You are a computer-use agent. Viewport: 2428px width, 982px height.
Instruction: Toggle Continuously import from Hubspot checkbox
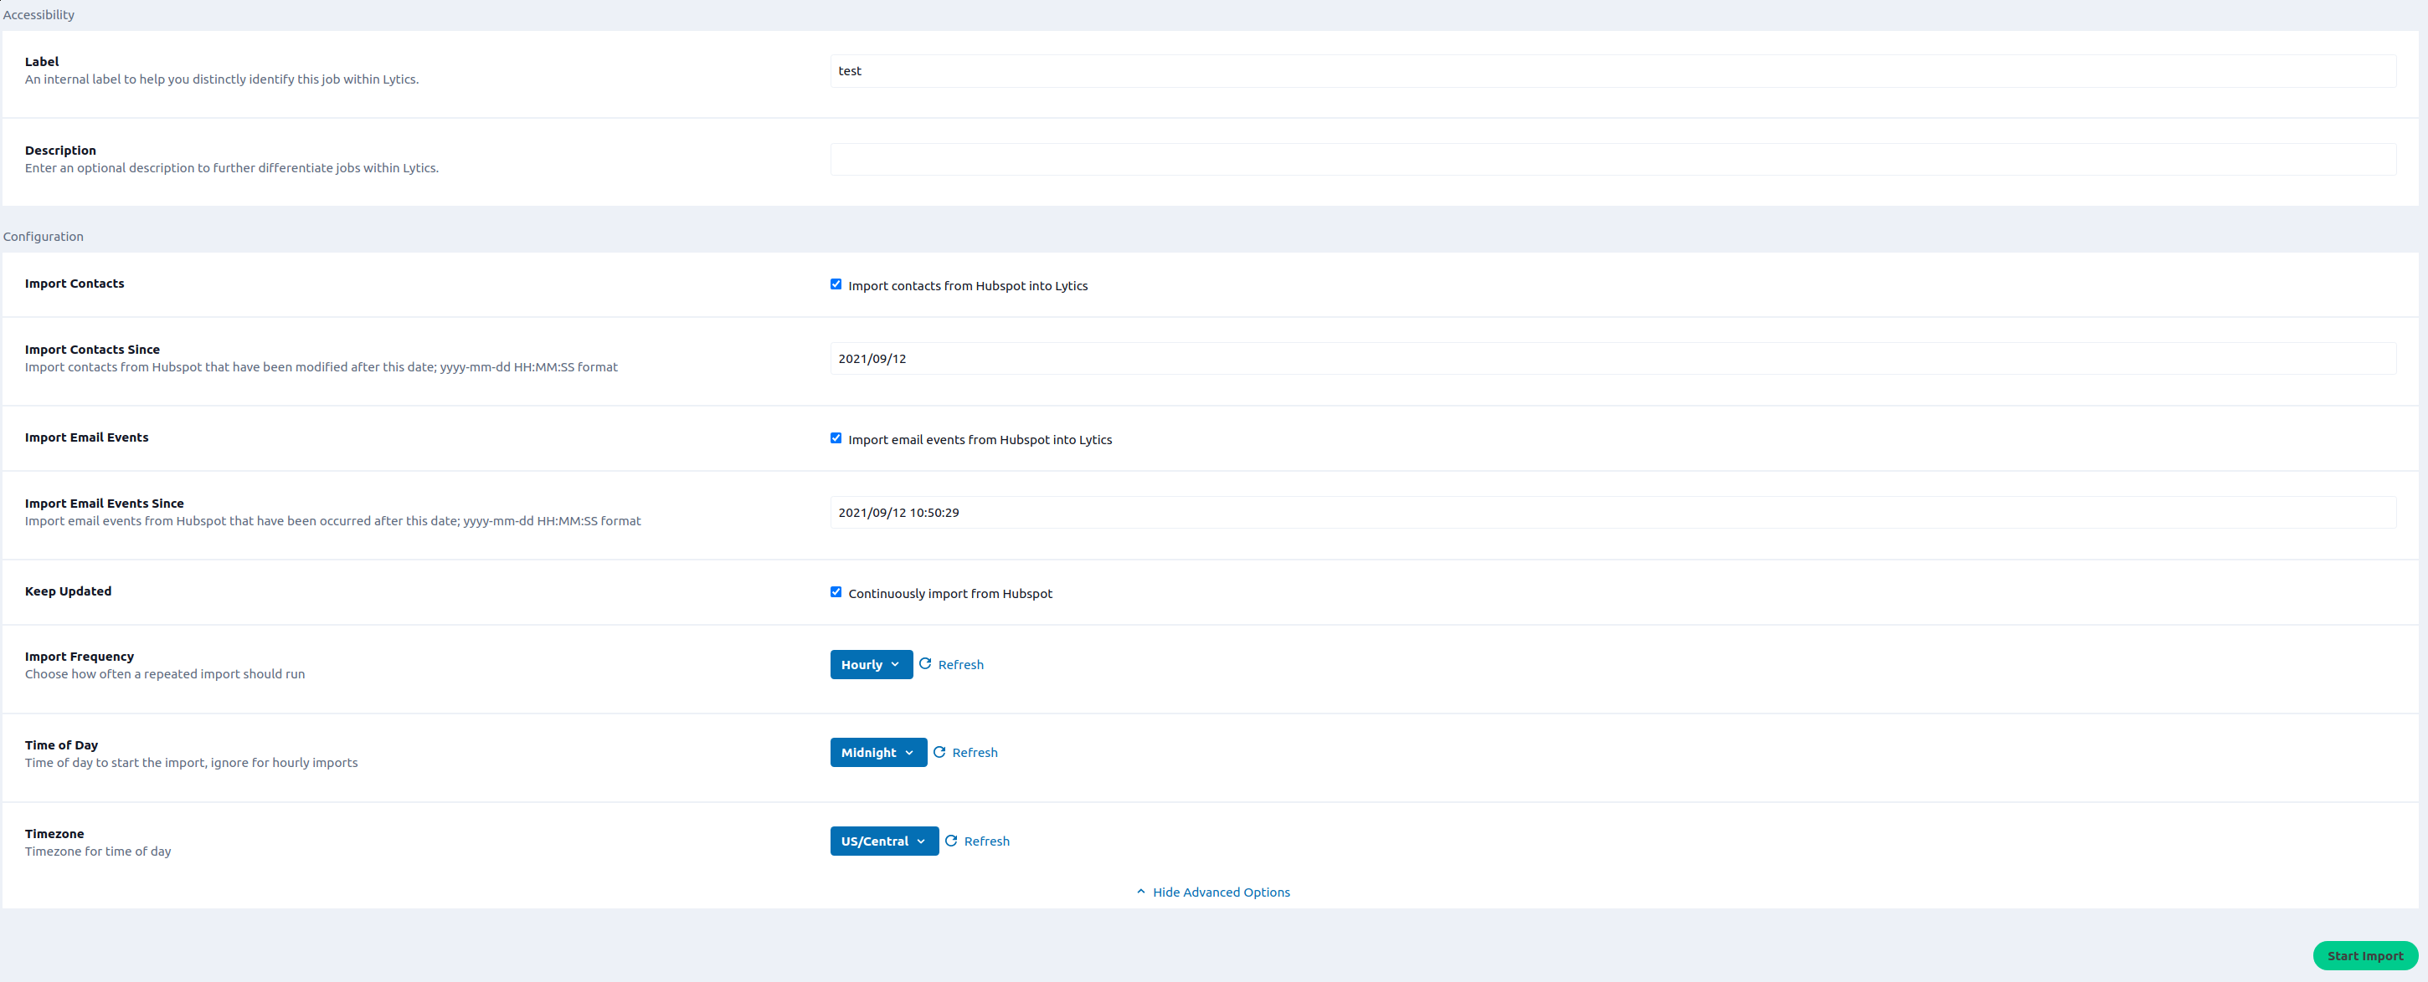[x=836, y=592]
